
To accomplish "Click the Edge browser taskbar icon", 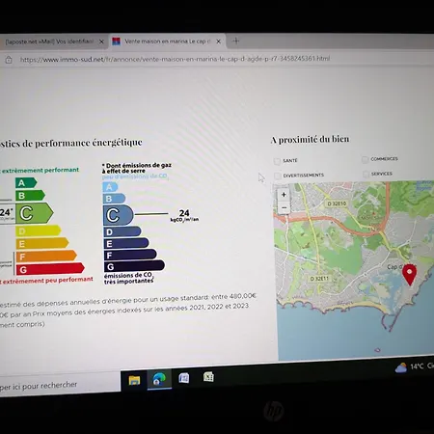I will click(x=159, y=379).
